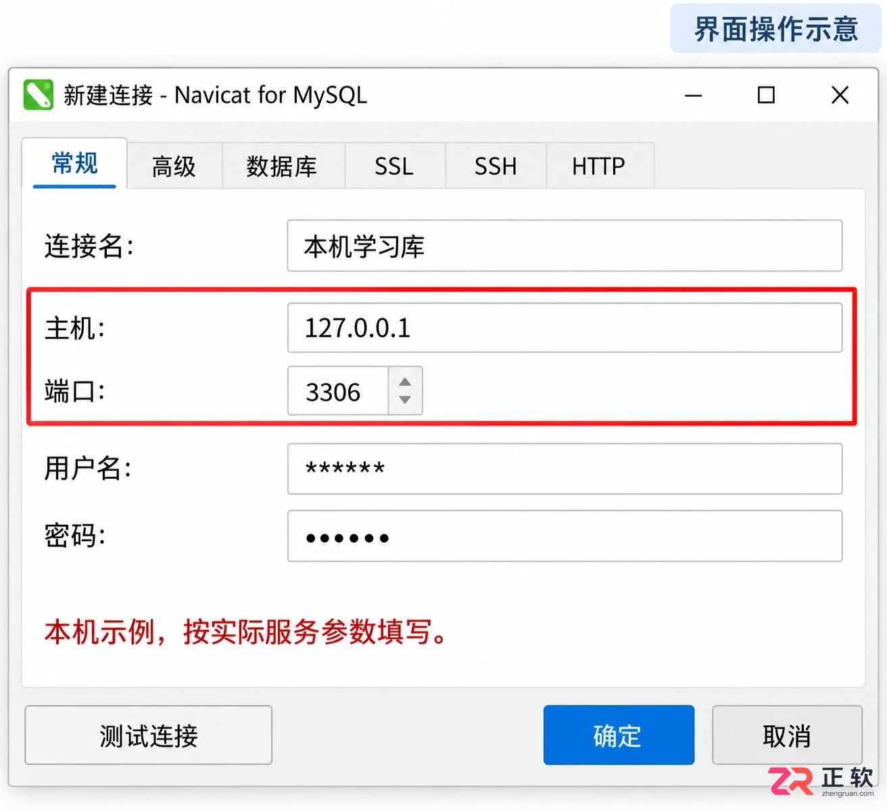This screenshot has height=811, width=887.
Task: Cancel with the 取消 button
Action: pyautogui.click(x=787, y=735)
